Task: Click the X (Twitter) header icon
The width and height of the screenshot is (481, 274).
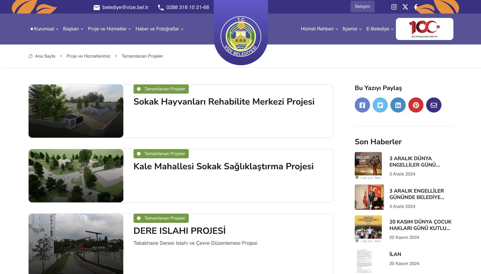Action: coord(405,7)
